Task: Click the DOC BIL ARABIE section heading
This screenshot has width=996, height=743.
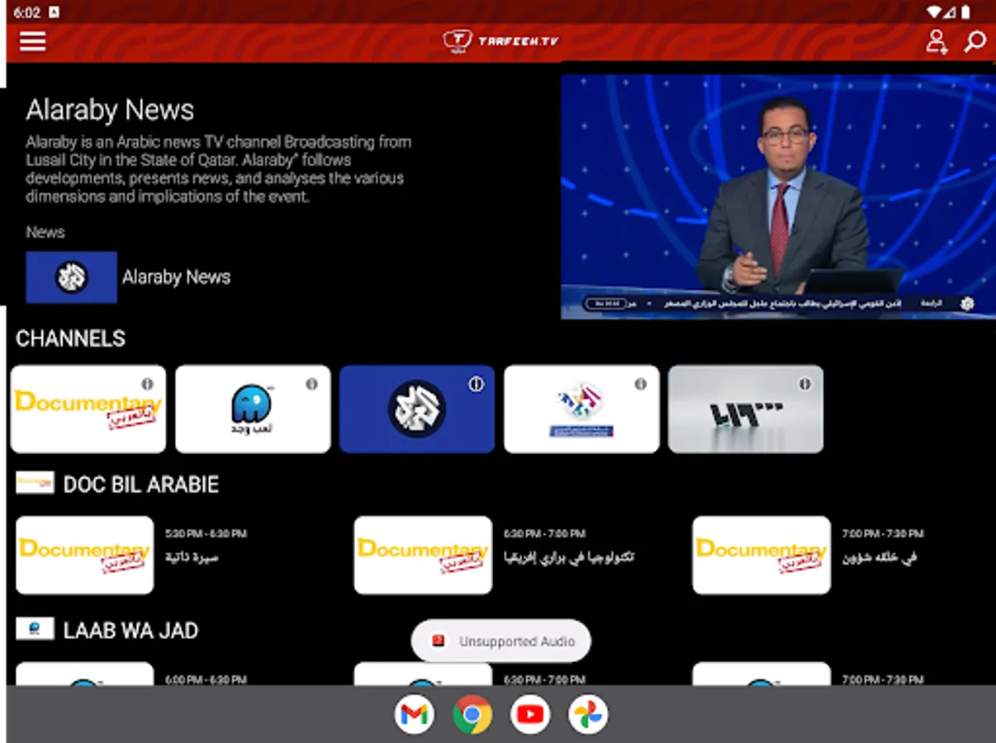Action: (x=141, y=485)
